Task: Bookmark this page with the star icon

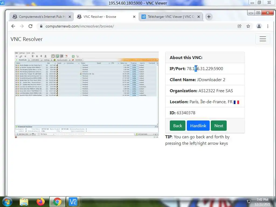Action: coord(248,26)
